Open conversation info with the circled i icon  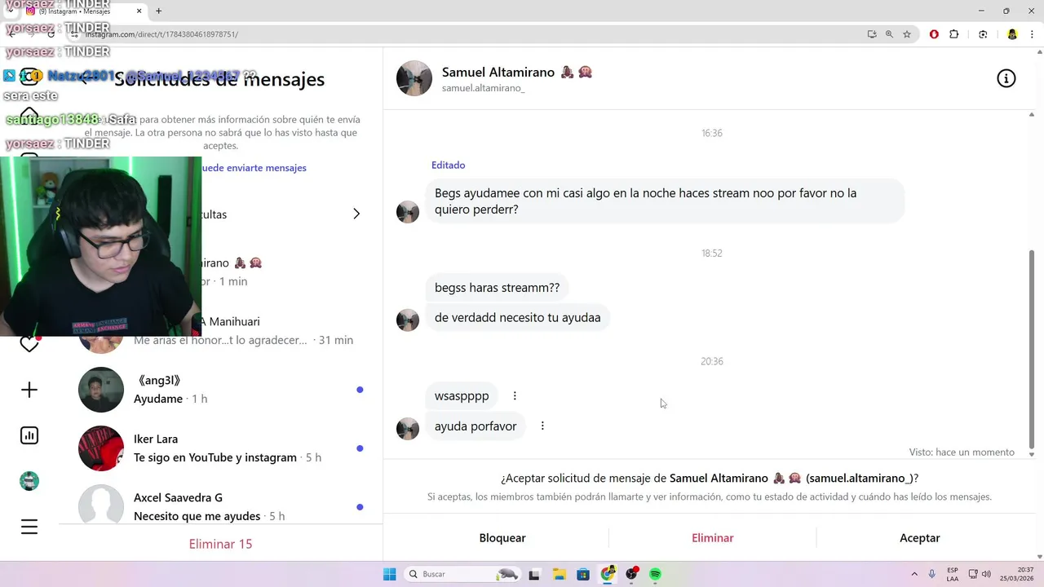(1006, 78)
